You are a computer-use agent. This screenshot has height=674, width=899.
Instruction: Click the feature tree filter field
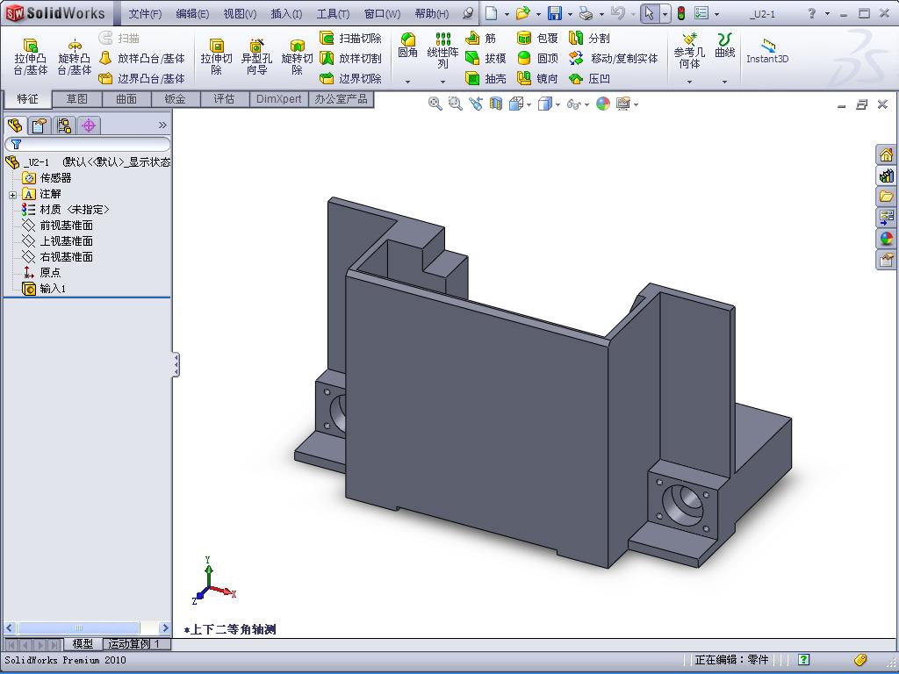(x=87, y=144)
